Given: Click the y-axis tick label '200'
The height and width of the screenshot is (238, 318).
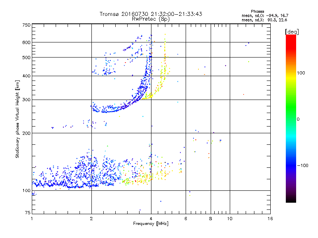Looking at the screenshot, I should (26, 133).
